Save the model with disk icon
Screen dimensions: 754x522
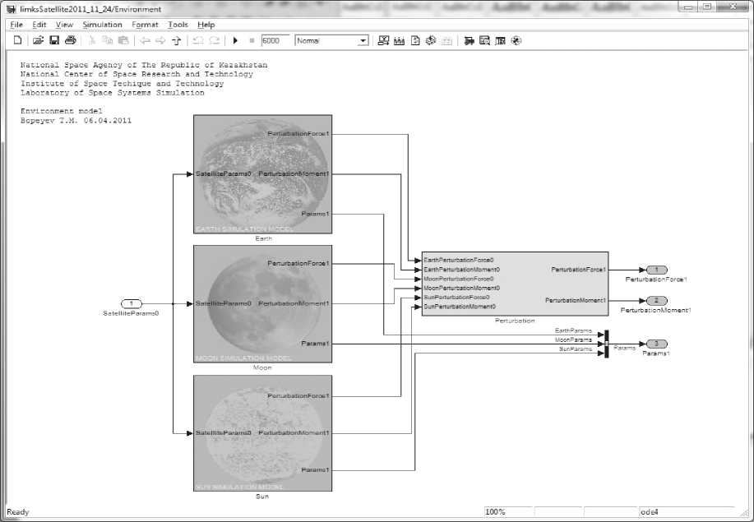tap(54, 40)
